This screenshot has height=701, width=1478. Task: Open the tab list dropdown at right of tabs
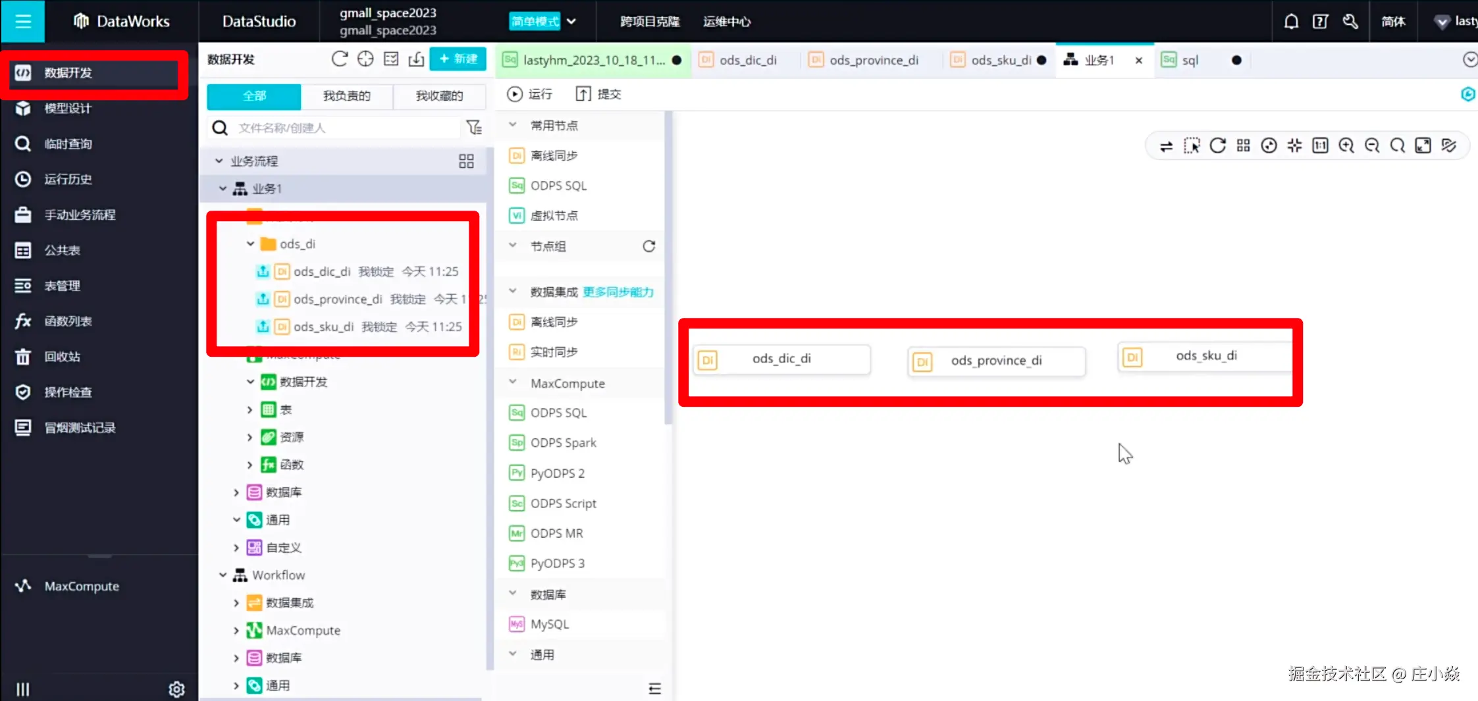pos(1469,60)
